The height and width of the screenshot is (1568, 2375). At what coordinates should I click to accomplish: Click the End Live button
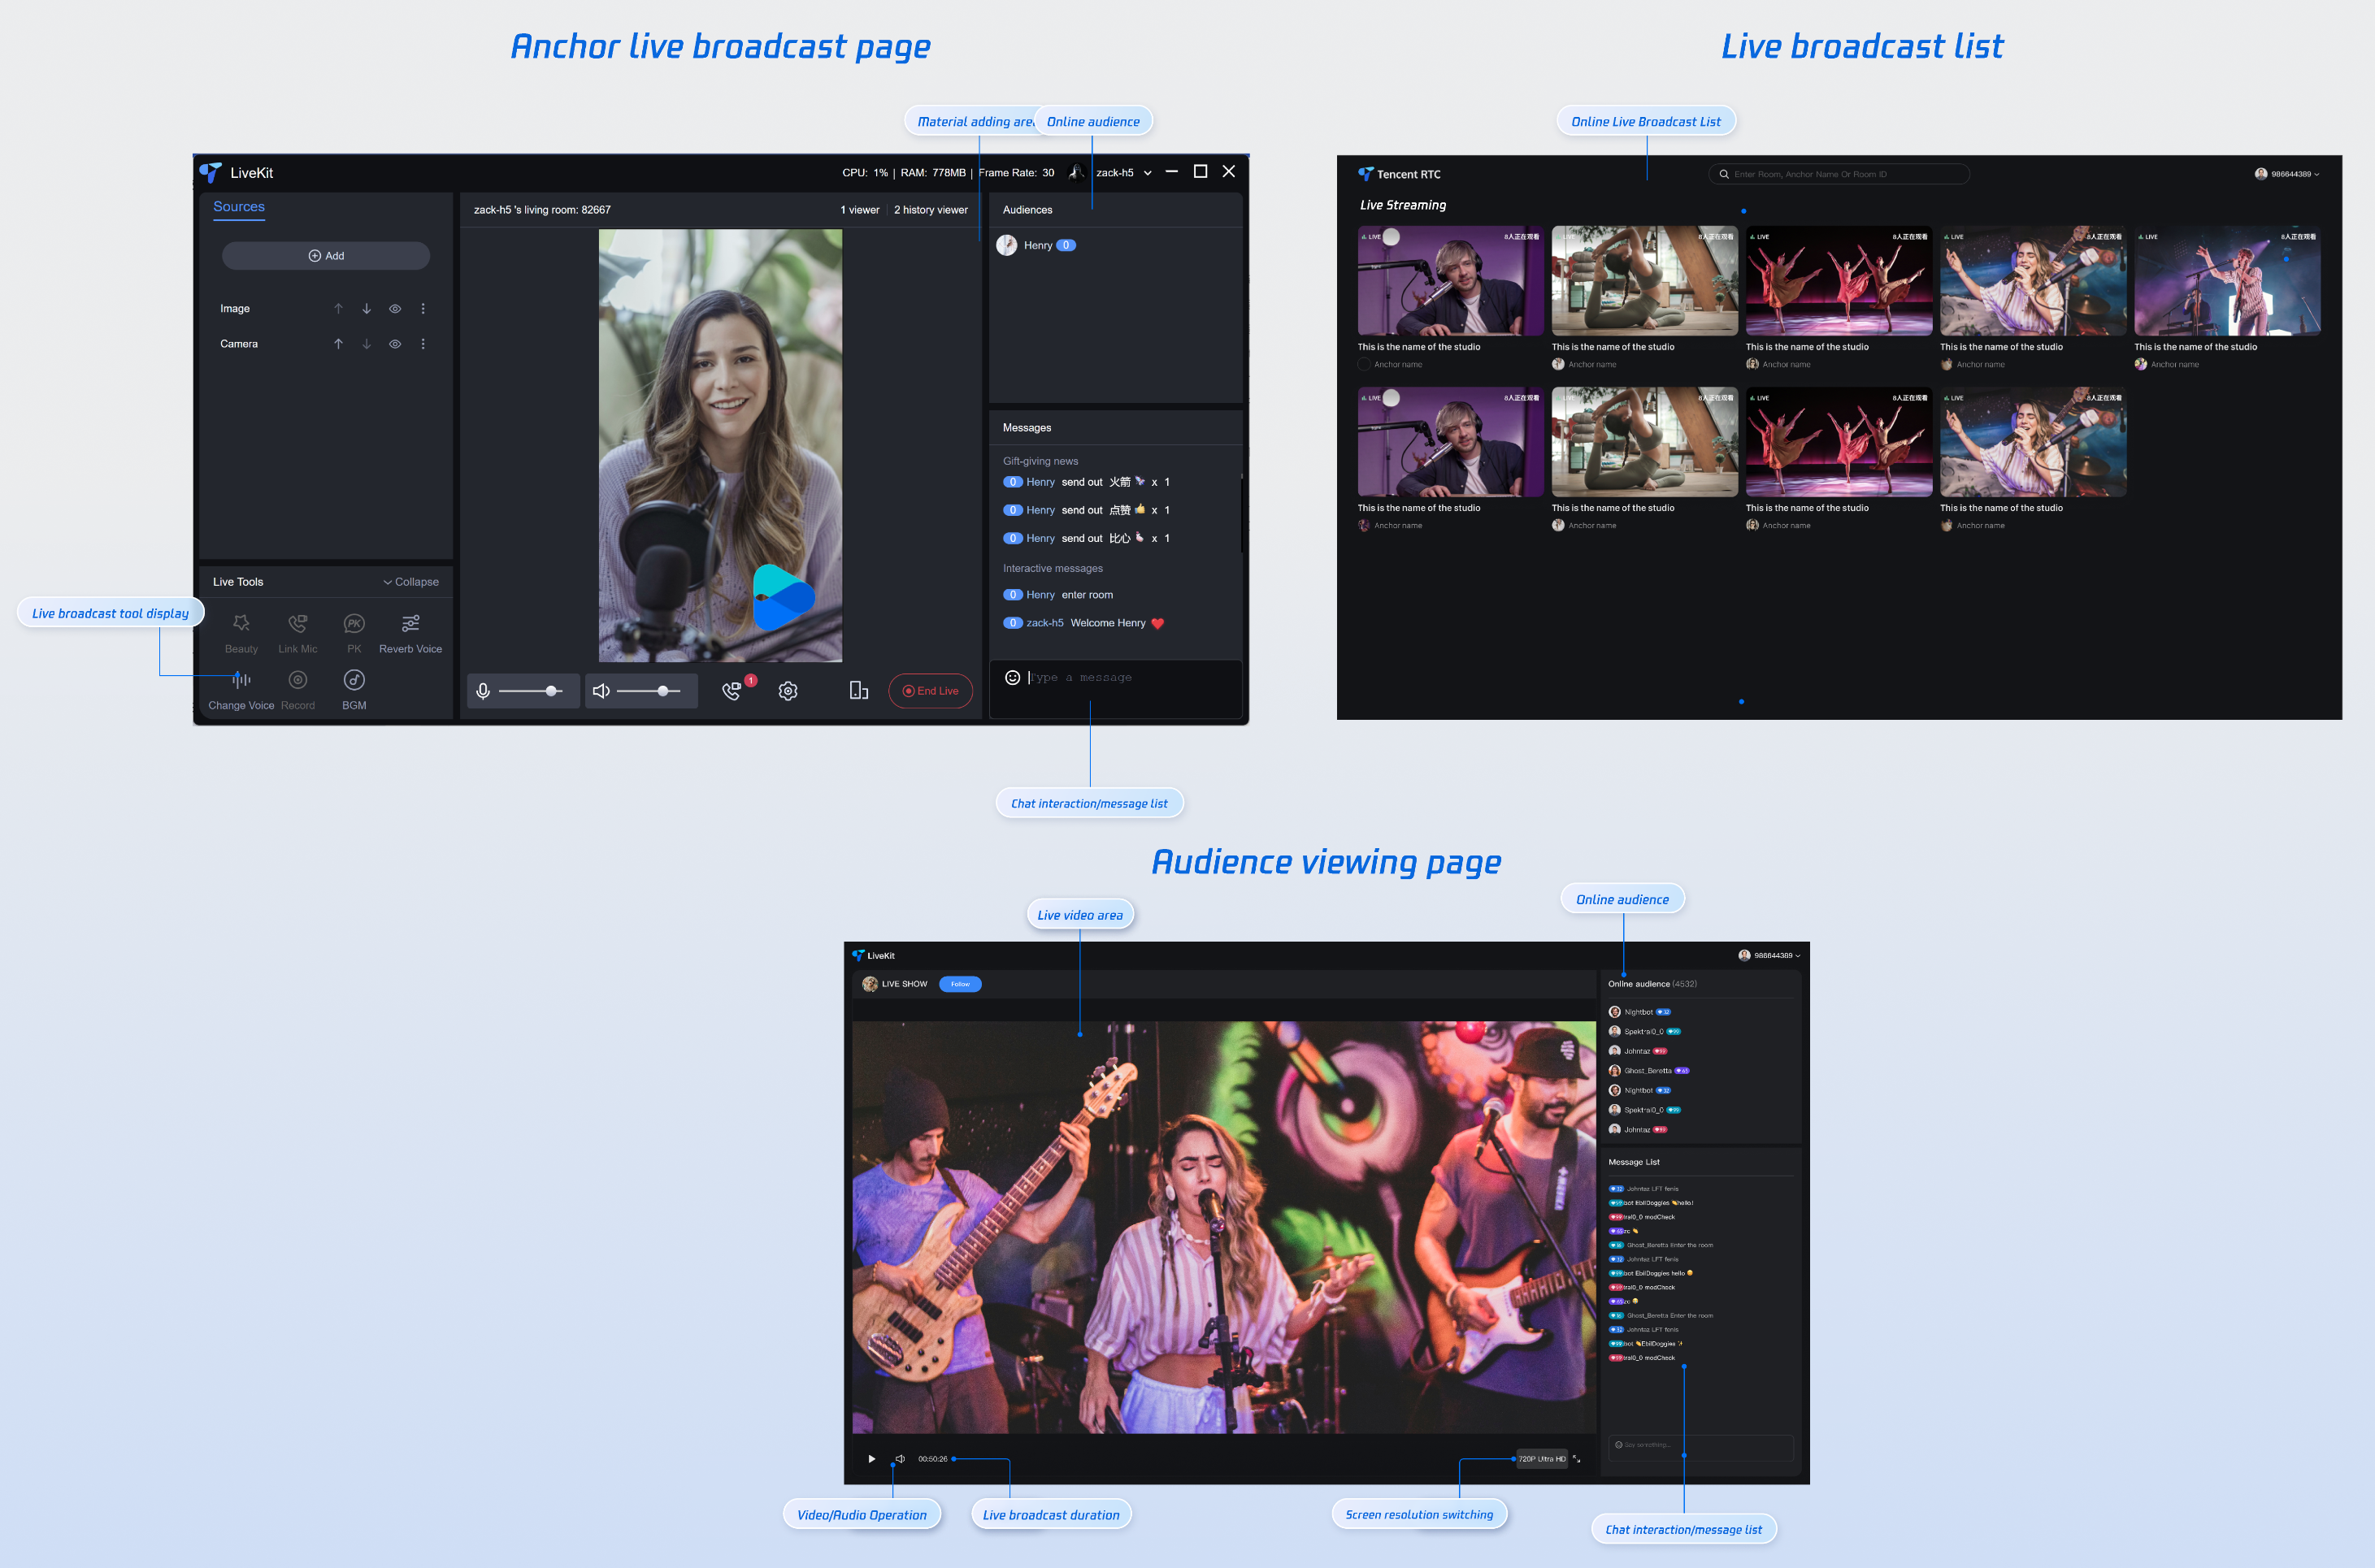(931, 691)
